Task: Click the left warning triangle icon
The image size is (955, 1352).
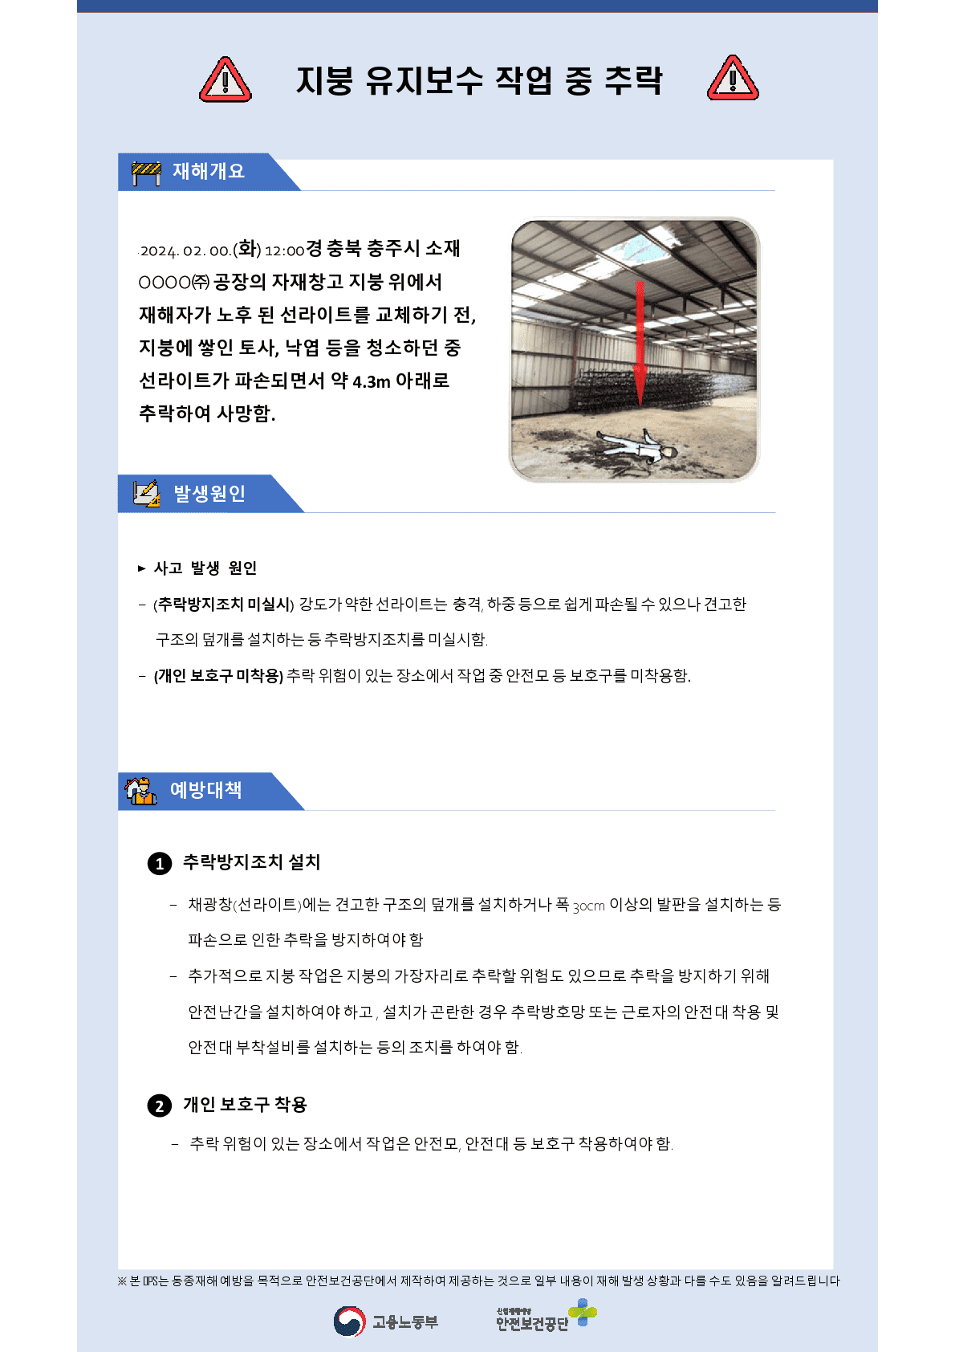Action: [x=226, y=79]
